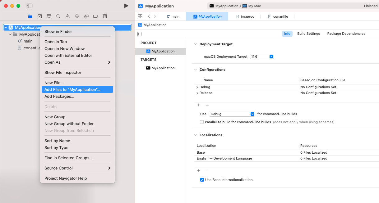
Task: Open the Issue navigator warning icon
Action: pyautogui.click(x=67, y=16)
